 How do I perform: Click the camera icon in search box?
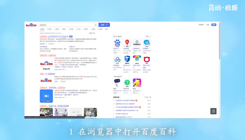(x=95, y=25)
